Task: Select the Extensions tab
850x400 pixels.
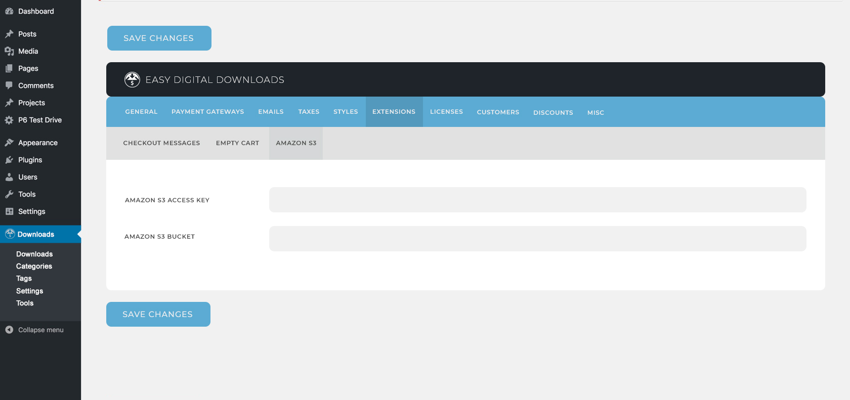Action: pyautogui.click(x=394, y=112)
